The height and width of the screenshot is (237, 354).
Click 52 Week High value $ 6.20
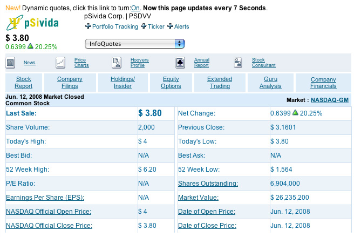pyautogui.click(x=147, y=170)
